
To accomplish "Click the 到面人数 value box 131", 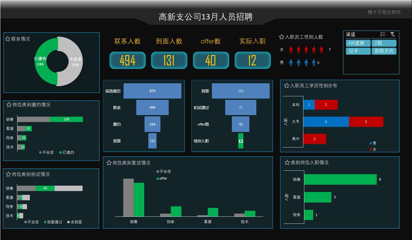I will point(169,60).
